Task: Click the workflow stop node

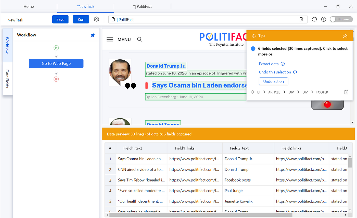Action: click(56, 79)
